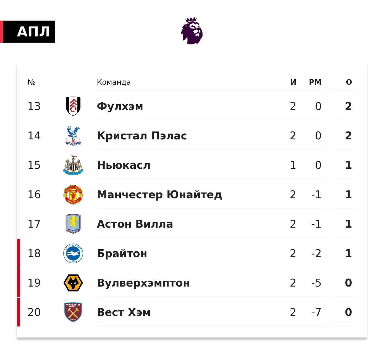Select team Ньюкасл
Image resolution: width=383 pixels, height=349 pixels.
(x=124, y=165)
